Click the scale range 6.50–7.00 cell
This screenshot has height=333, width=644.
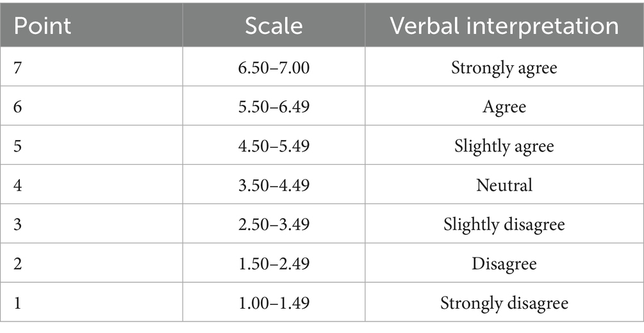click(x=274, y=67)
